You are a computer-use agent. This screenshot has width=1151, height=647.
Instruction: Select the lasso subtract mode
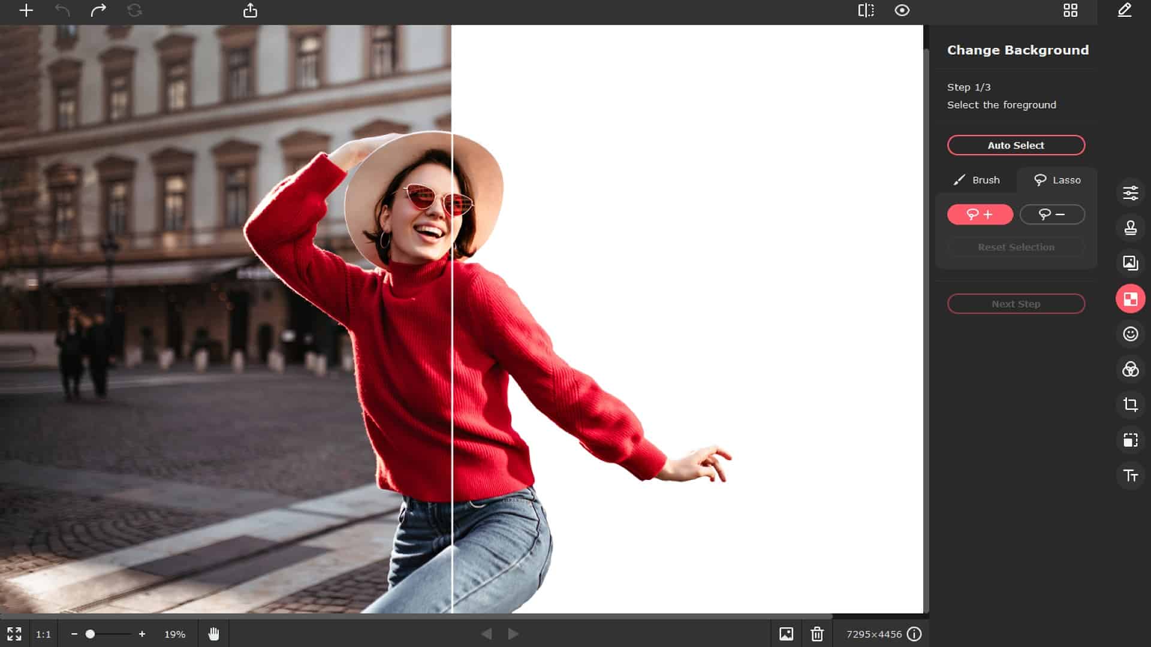click(x=1051, y=214)
